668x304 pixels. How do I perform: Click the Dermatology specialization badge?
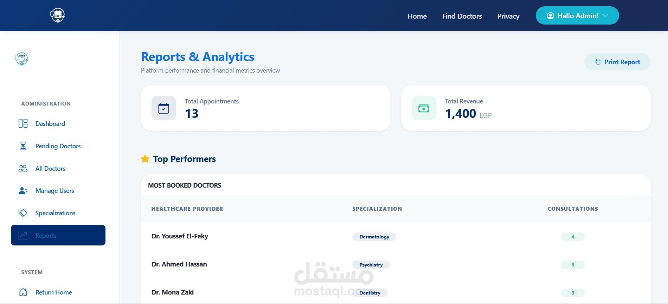click(x=374, y=237)
